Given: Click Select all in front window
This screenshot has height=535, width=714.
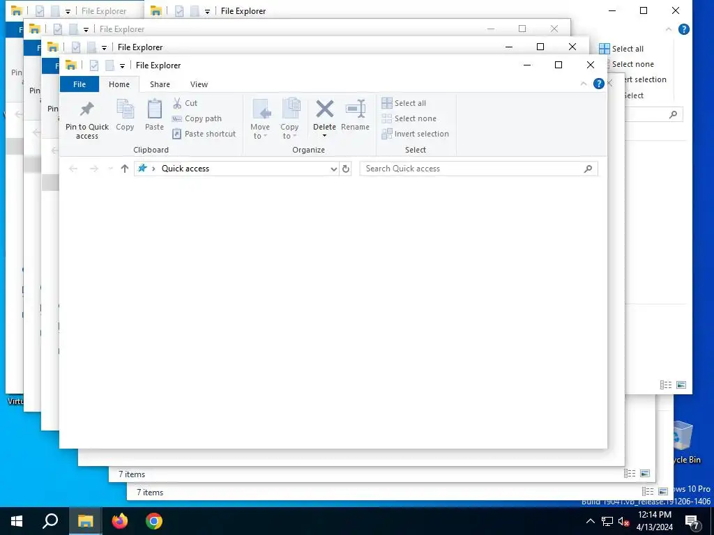Looking at the screenshot, I should [404, 103].
